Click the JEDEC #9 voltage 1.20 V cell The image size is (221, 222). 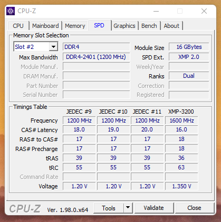(x=79, y=186)
